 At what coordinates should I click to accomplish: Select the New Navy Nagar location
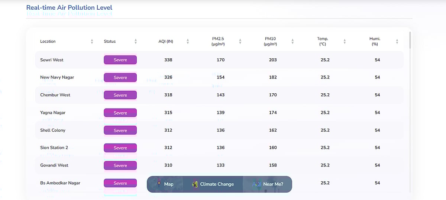[57, 77]
